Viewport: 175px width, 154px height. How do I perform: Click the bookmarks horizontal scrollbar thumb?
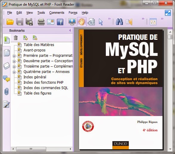tap(31, 149)
